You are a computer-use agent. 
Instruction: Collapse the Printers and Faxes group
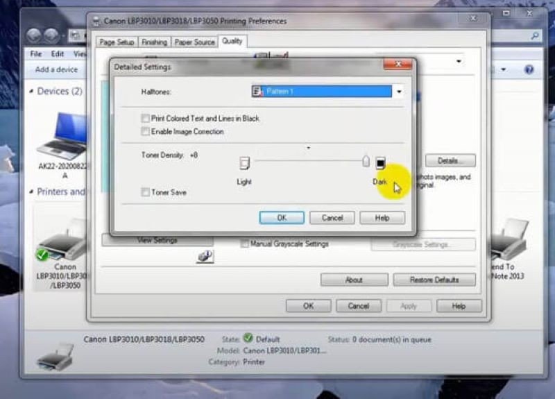point(32,192)
